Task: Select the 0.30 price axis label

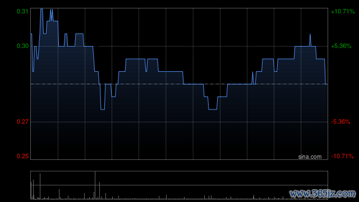Action: click(x=22, y=46)
